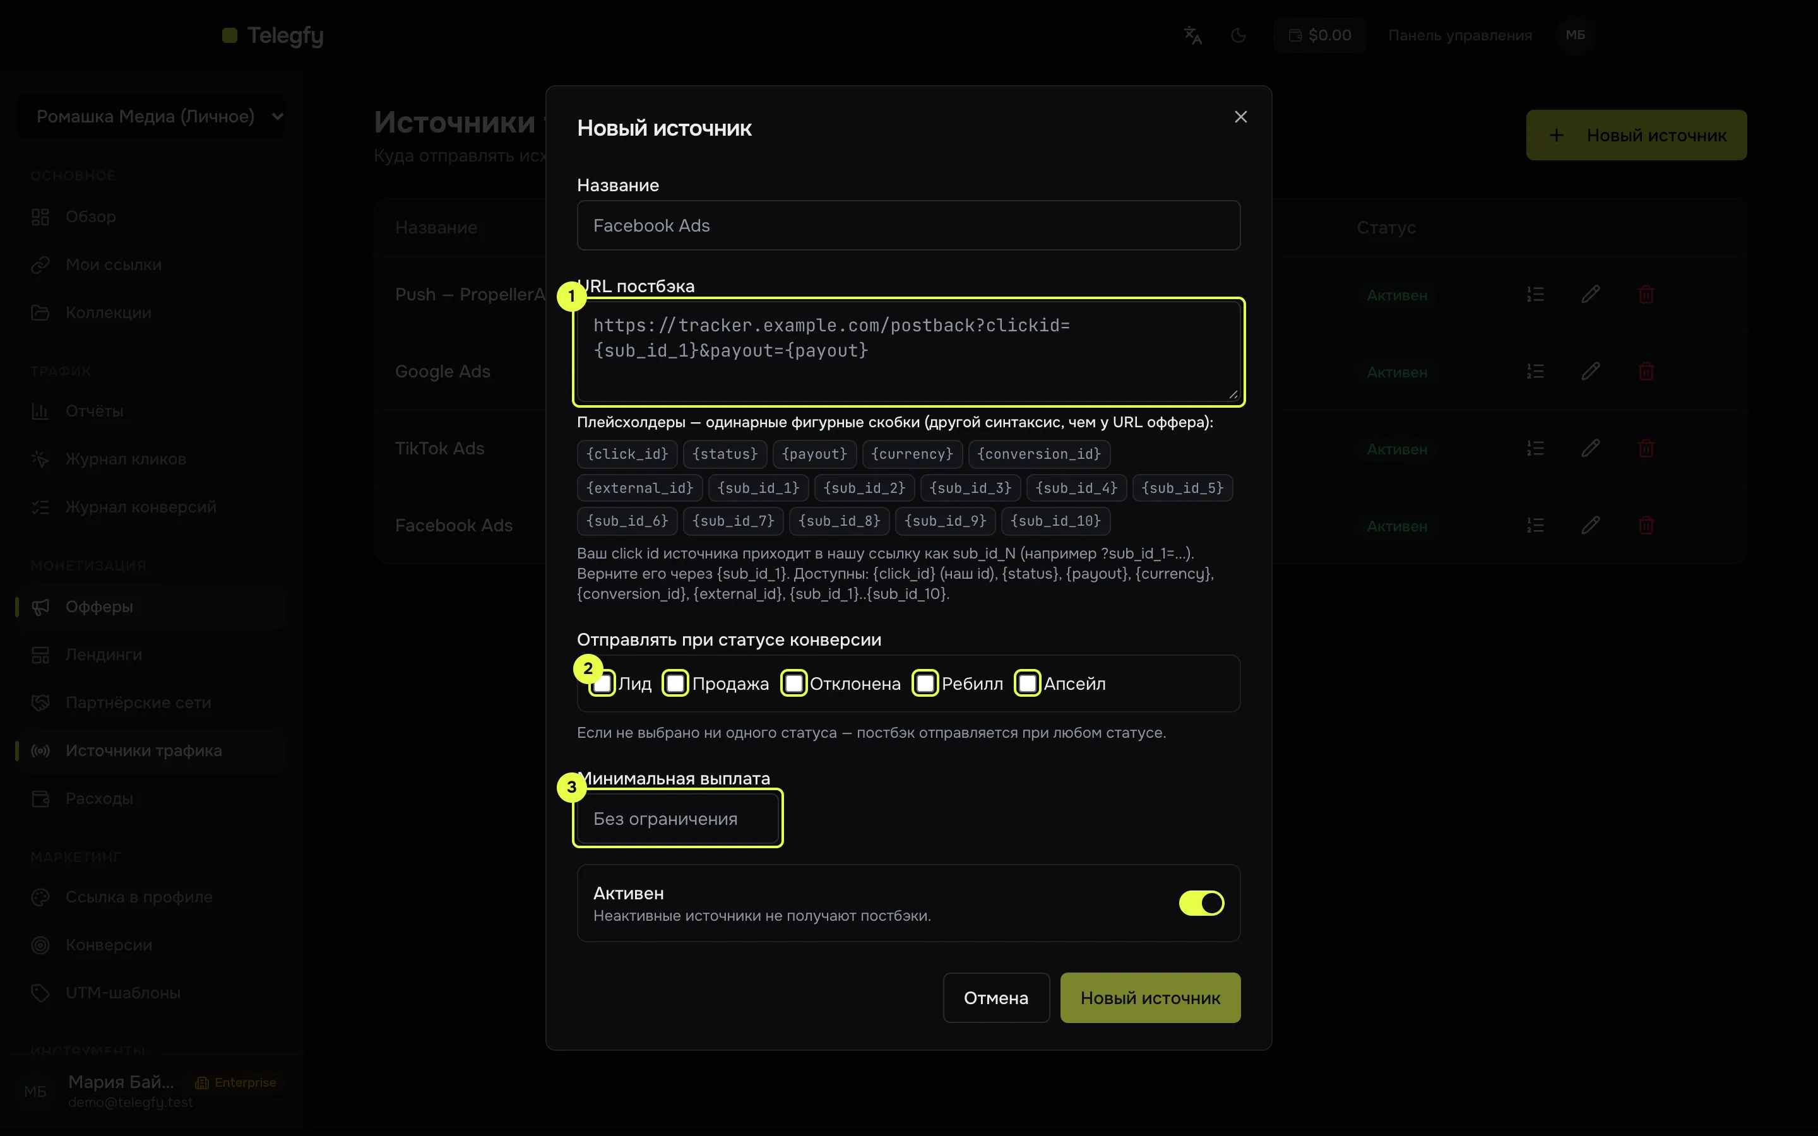Image resolution: width=1818 pixels, height=1136 pixels.
Task: Click edit pencil icon for TikTok Ads row
Action: coord(1590,449)
